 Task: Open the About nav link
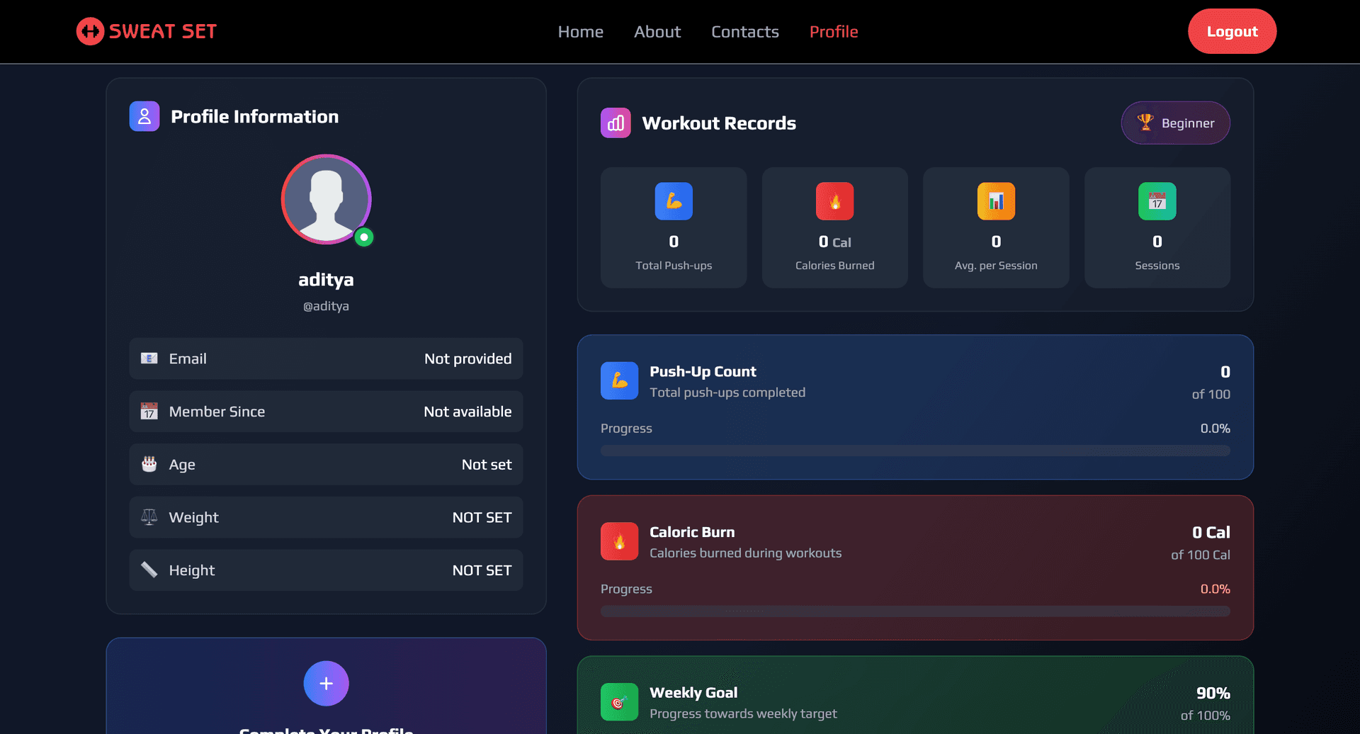tap(657, 32)
